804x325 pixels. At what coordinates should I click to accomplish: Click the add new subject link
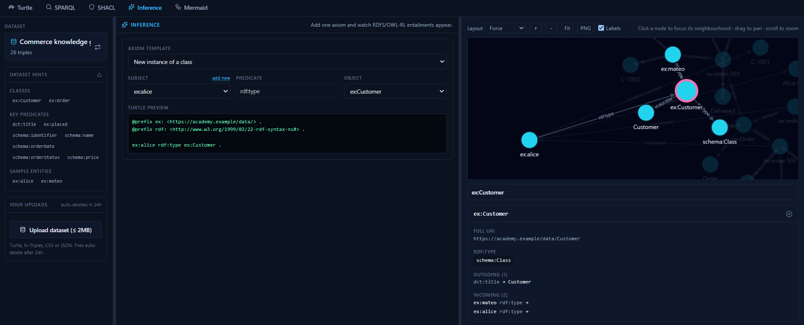point(221,78)
